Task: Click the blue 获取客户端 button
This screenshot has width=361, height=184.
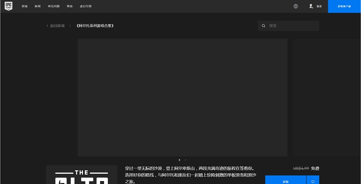Action: tap(344, 6)
